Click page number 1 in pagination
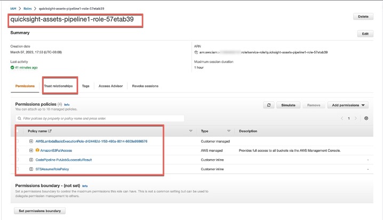The height and width of the screenshot is (220, 383). click(349, 119)
